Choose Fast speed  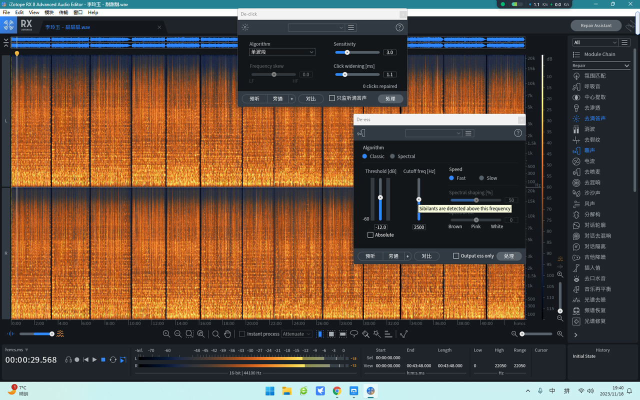coord(451,178)
